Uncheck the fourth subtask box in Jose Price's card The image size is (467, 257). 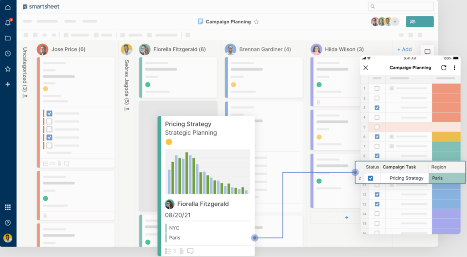(49, 137)
